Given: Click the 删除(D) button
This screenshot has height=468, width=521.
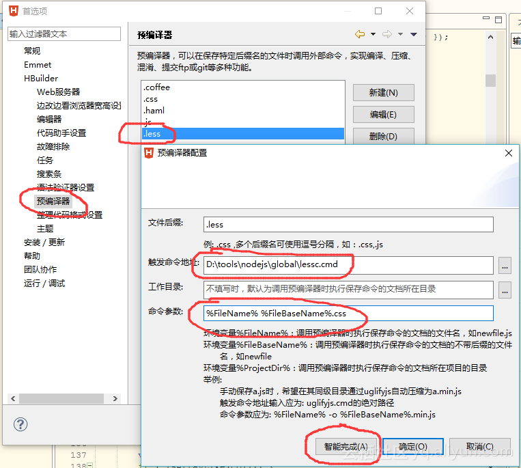Looking at the screenshot, I should point(384,136).
